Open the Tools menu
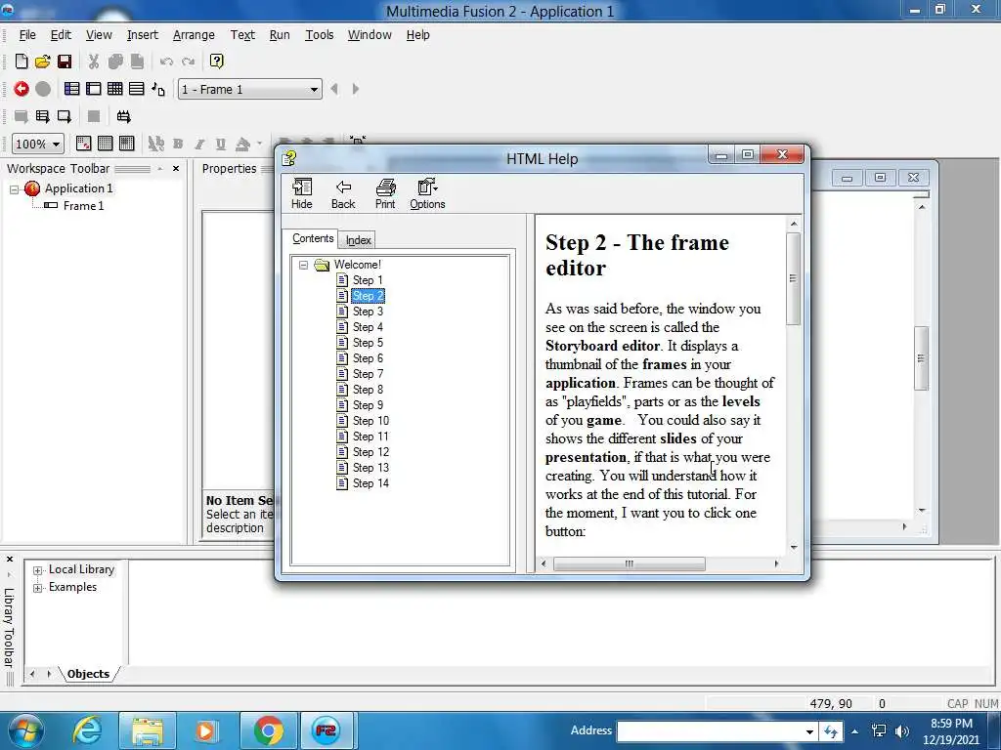This screenshot has height=750, width=1001. pos(320,35)
